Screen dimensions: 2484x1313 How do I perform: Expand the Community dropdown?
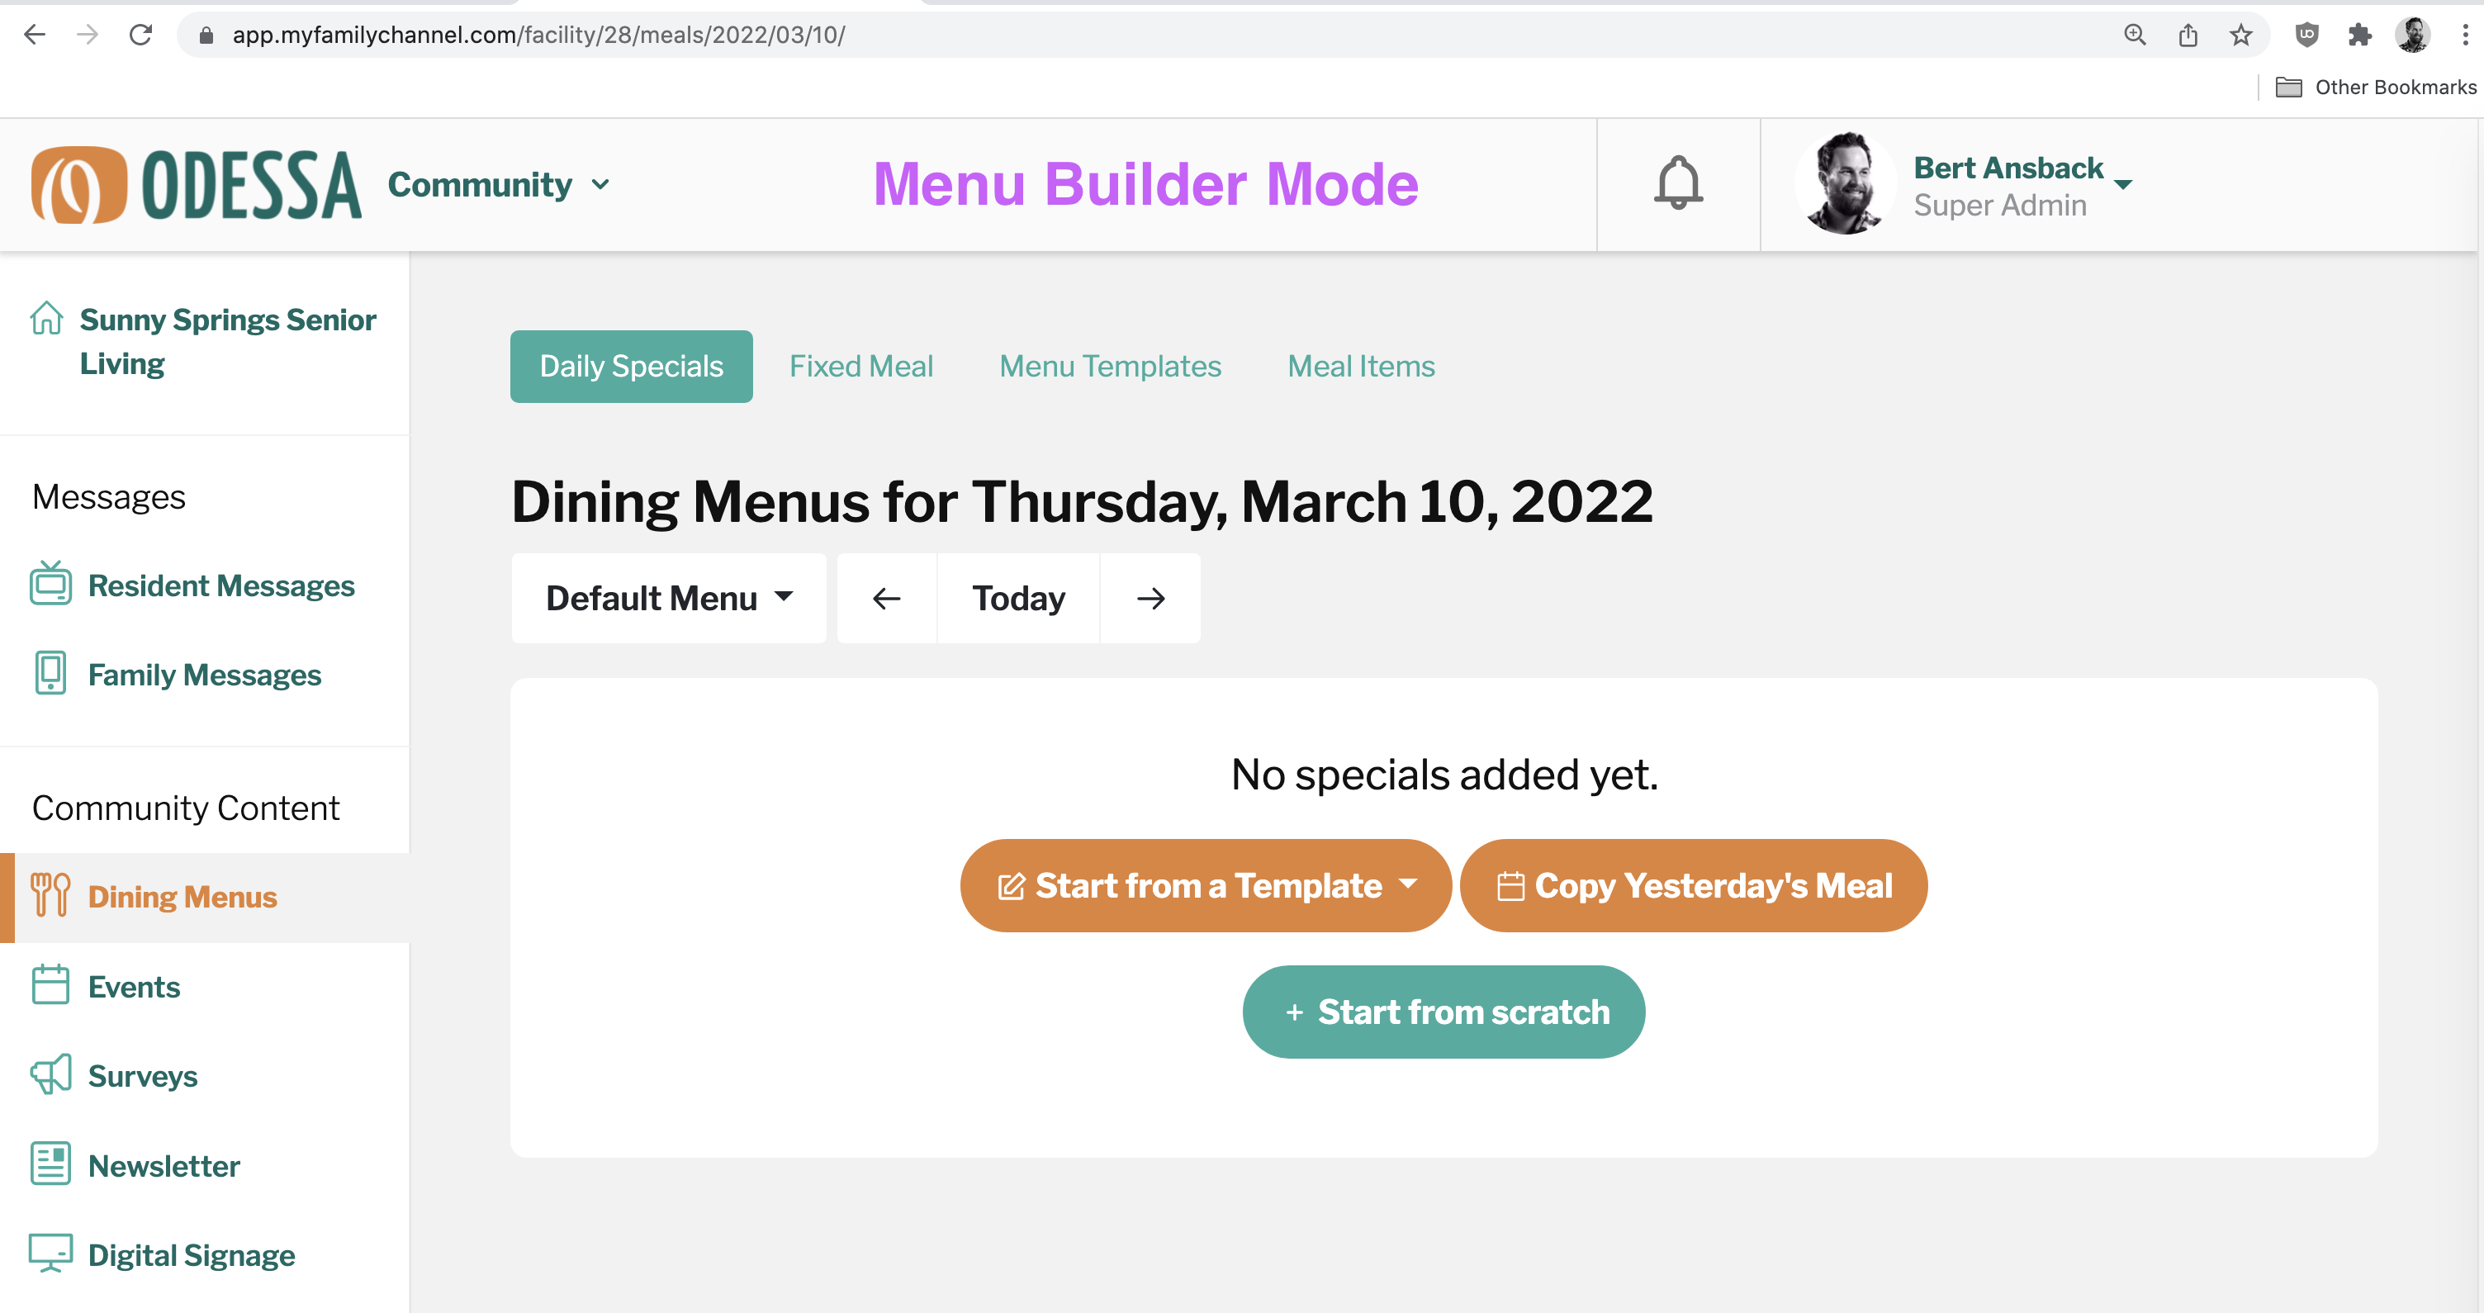pyautogui.click(x=499, y=184)
